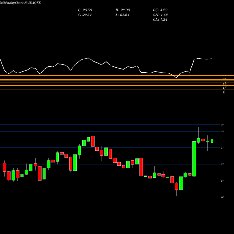Click the 34 price axis label

click(222, 125)
